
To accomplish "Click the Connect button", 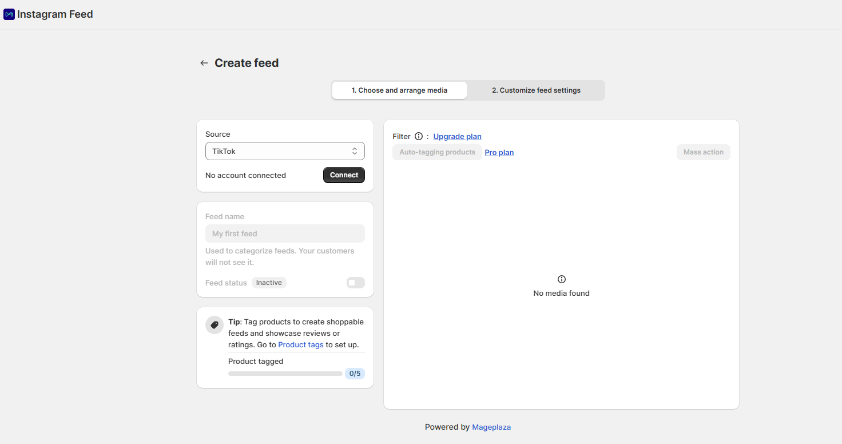I will [x=344, y=175].
